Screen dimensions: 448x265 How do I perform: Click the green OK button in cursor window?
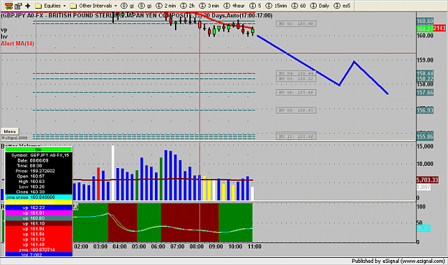click(x=38, y=149)
